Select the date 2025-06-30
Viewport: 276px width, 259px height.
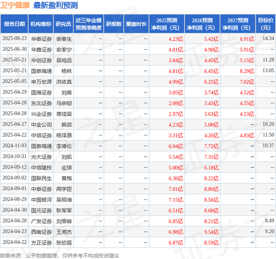point(15,49)
